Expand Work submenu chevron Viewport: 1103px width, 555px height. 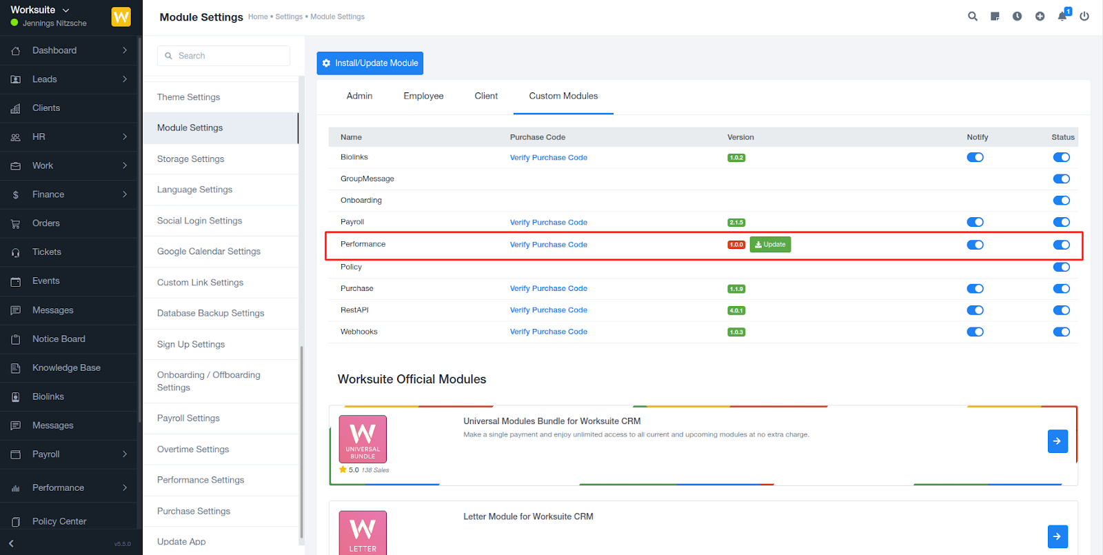pos(125,165)
